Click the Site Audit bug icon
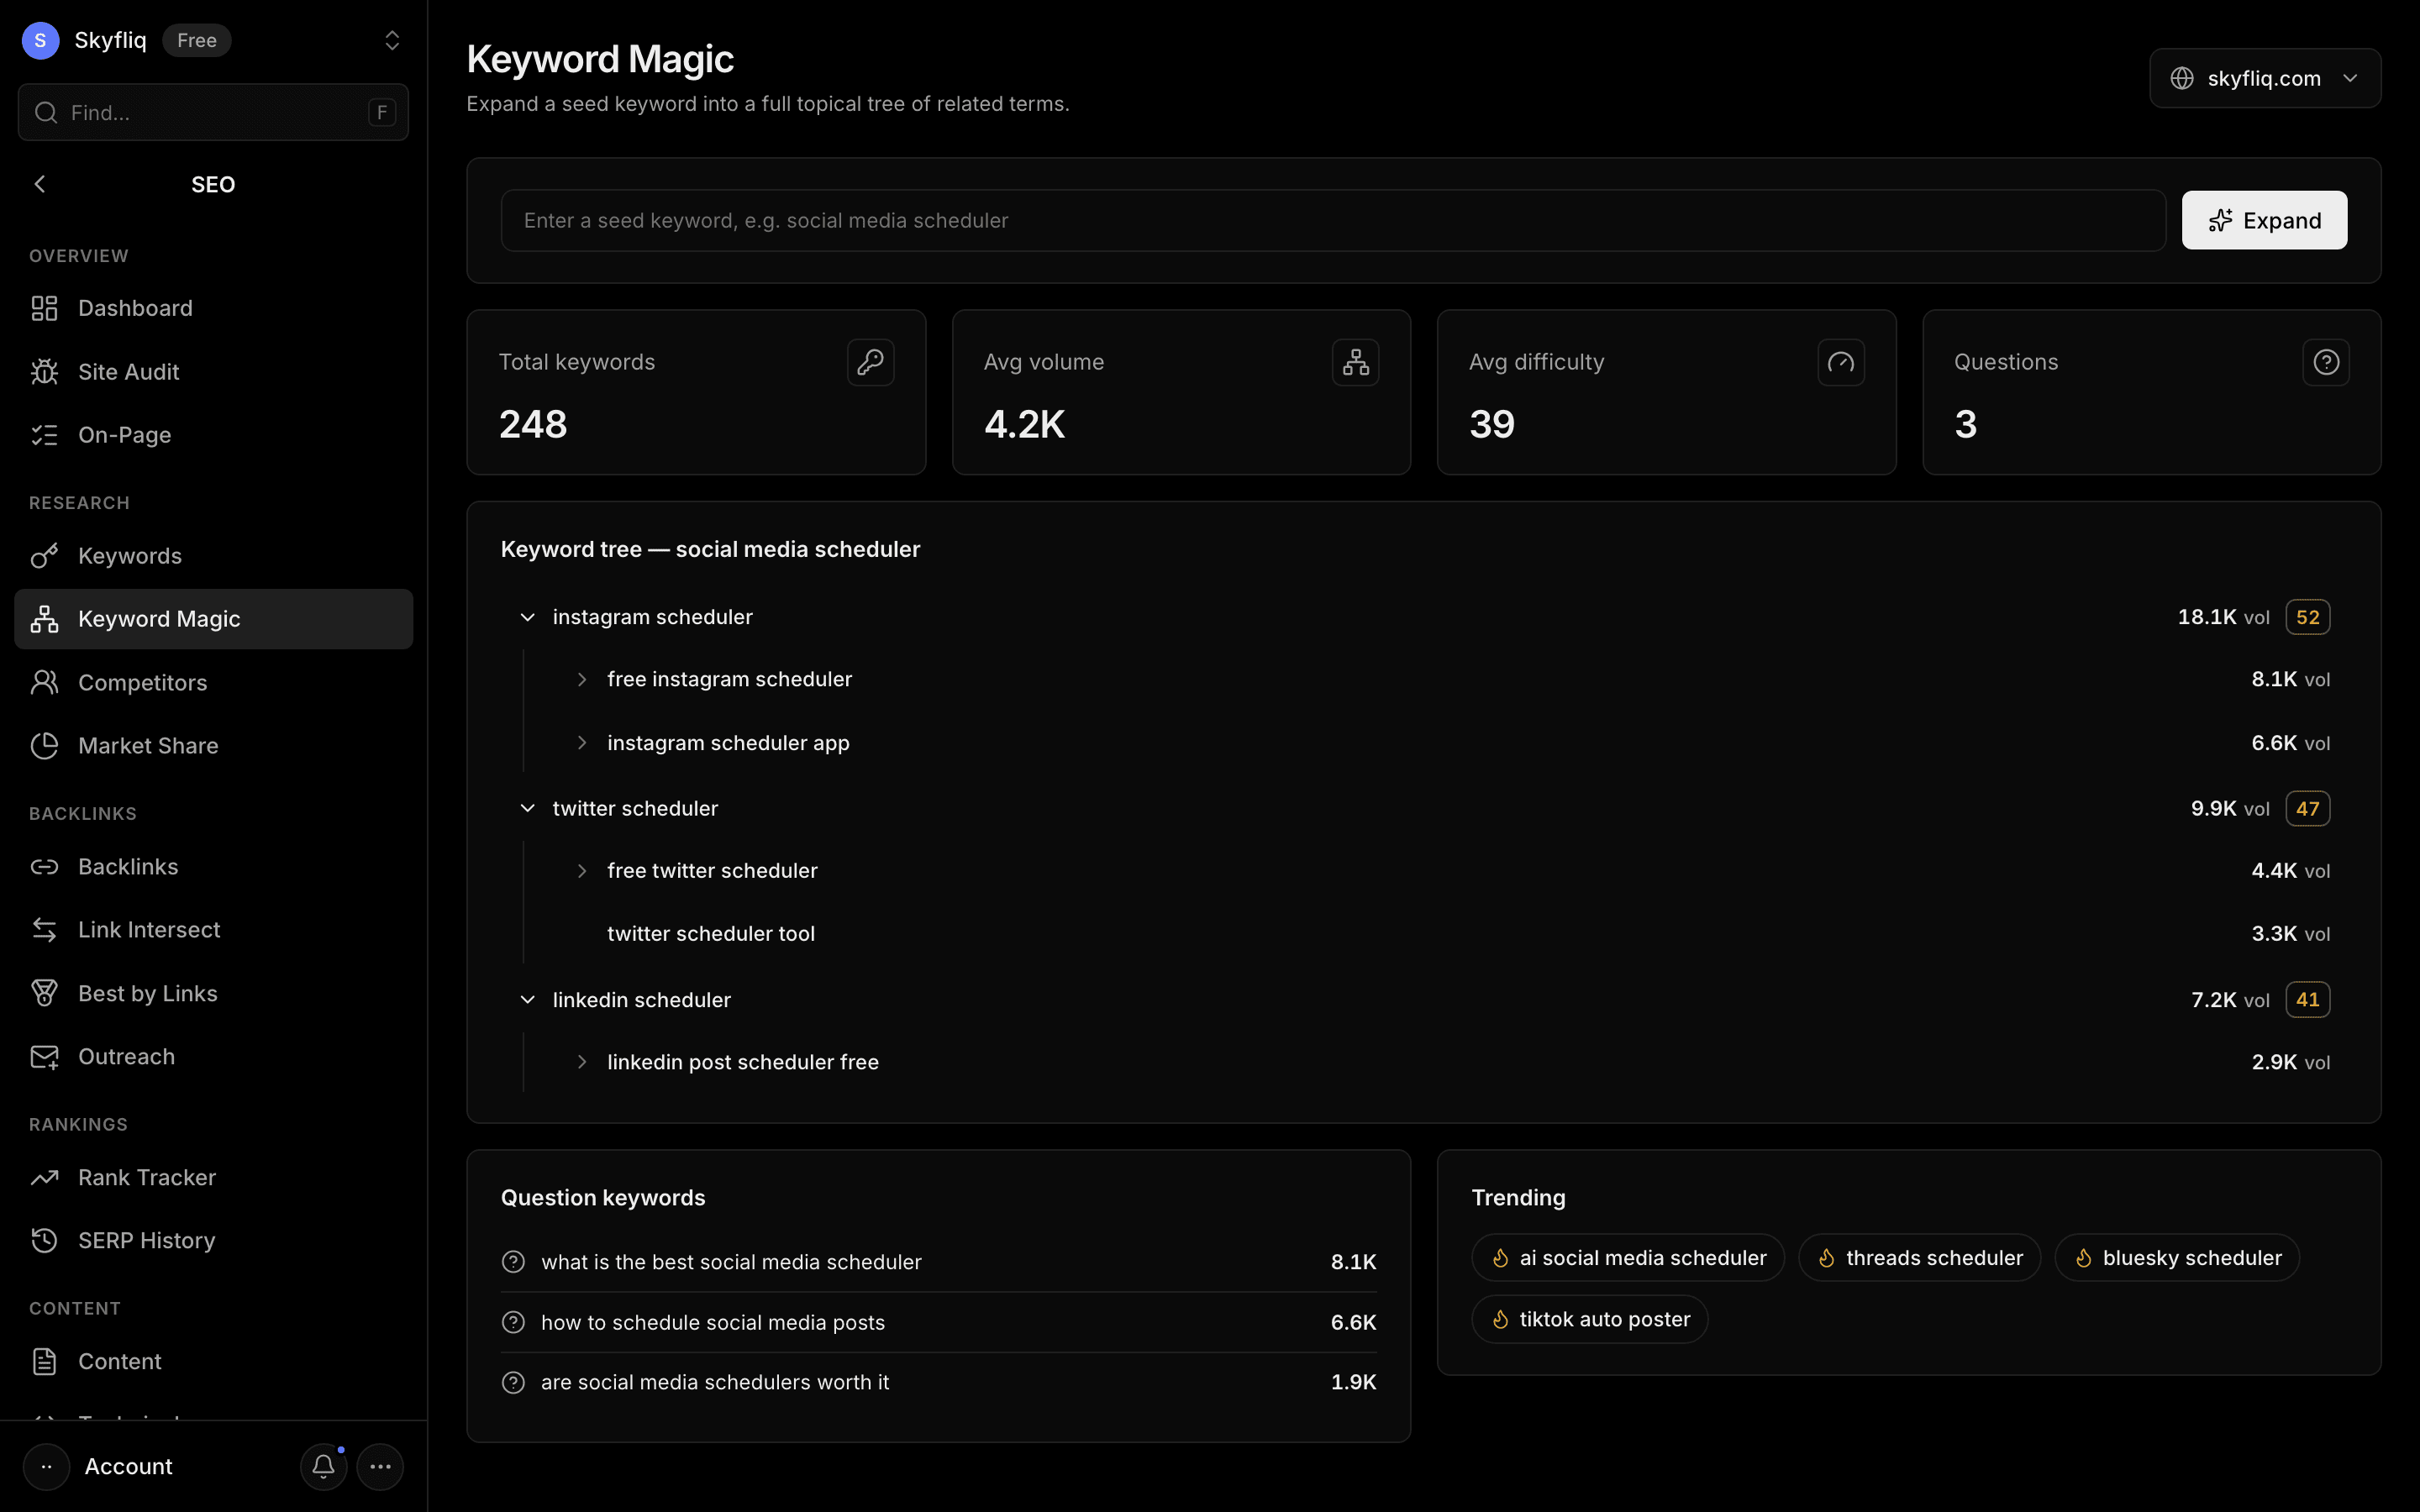The height and width of the screenshot is (1512, 2420). pos(44,372)
